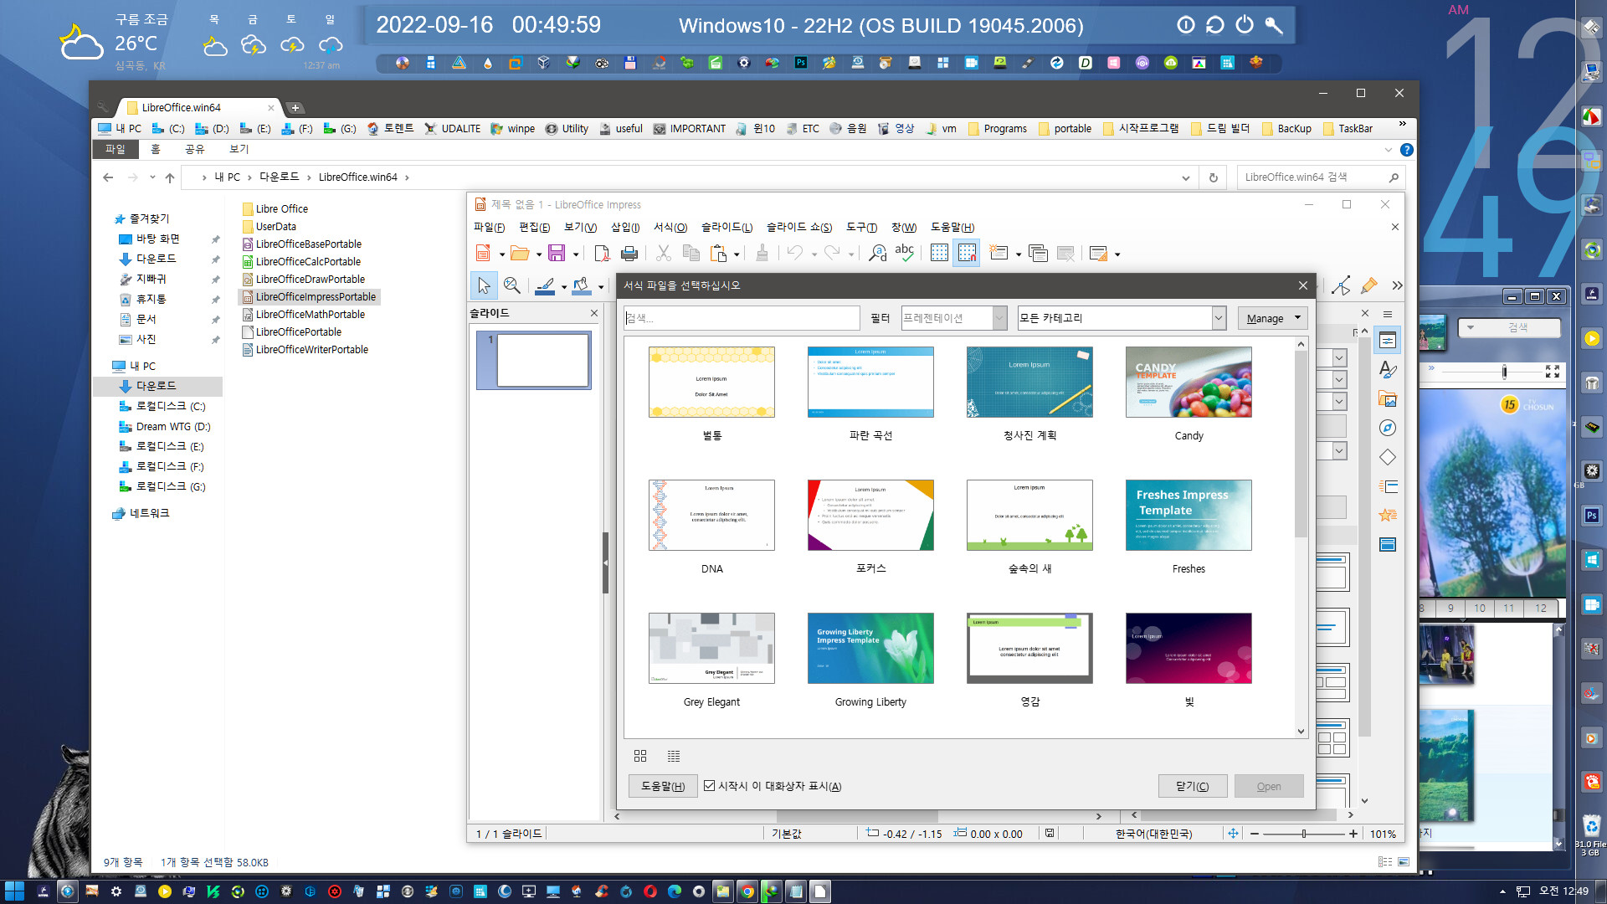Image resolution: width=1607 pixels, height=904 pixels.
Task: Open sidebar Slide Transition icon
Action: [1388, 486]
